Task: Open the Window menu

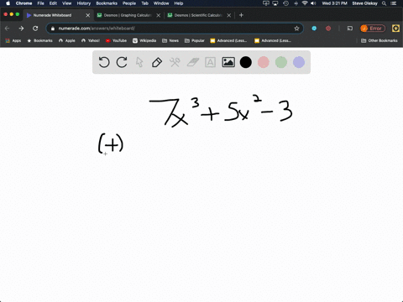Action: point(161,3)
